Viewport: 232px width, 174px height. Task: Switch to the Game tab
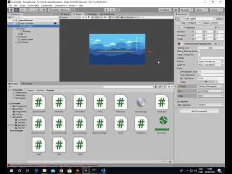(65, 14)
